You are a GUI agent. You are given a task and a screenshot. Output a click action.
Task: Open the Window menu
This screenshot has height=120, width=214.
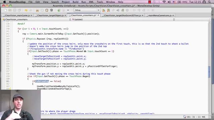pyautogui.click(x=110, y=2)
